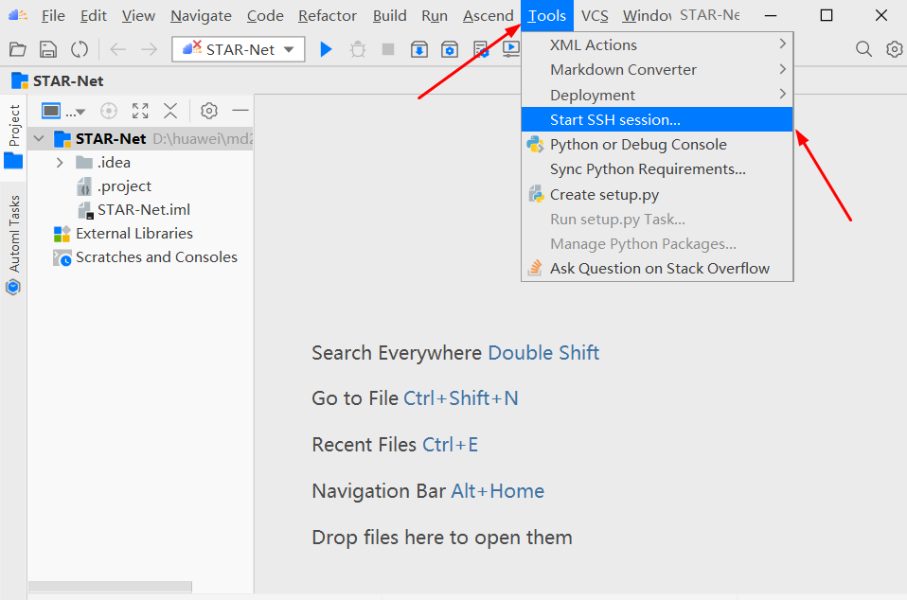Hide the Project panel with the minus icon
907x600 pixels.
(x=240, y=110)
